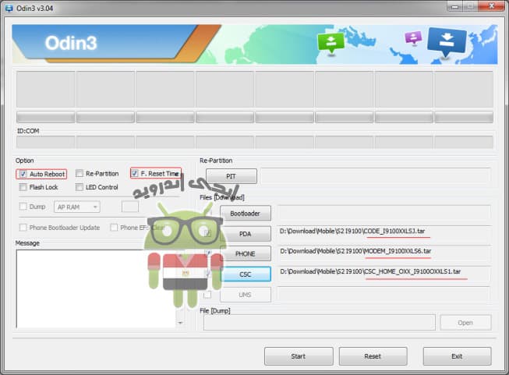
Task: Click the Start button
Action: (299, 356)
